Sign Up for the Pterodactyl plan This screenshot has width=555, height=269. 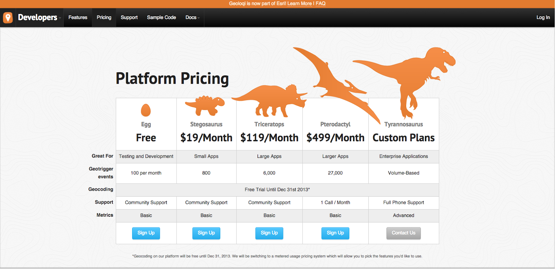(x=335, y=233)
